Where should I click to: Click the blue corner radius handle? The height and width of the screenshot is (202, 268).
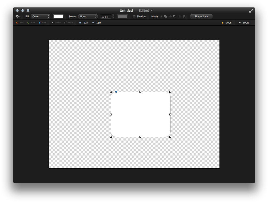(x=116, y=92)
